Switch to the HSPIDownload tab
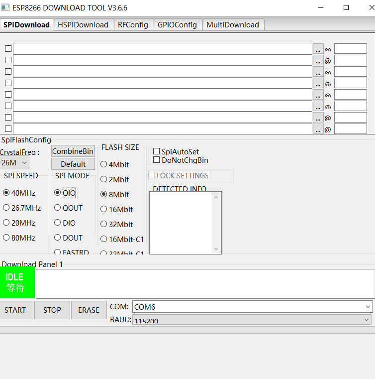This screenshot has height=379, width=375. 84,25
